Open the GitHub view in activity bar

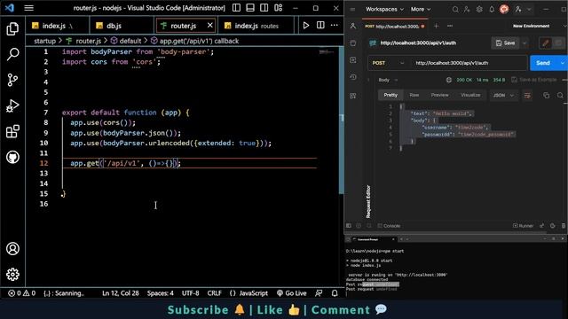pos(12,158)
